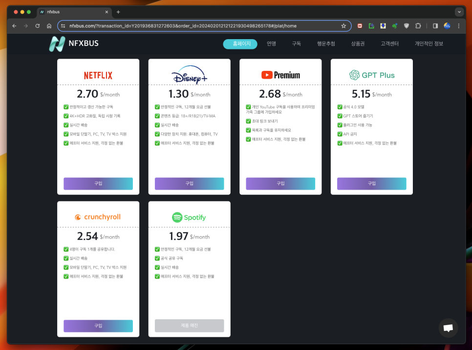Click the site info icon in address bar
This screenshot has height=350, width=472.
point(63,26)
